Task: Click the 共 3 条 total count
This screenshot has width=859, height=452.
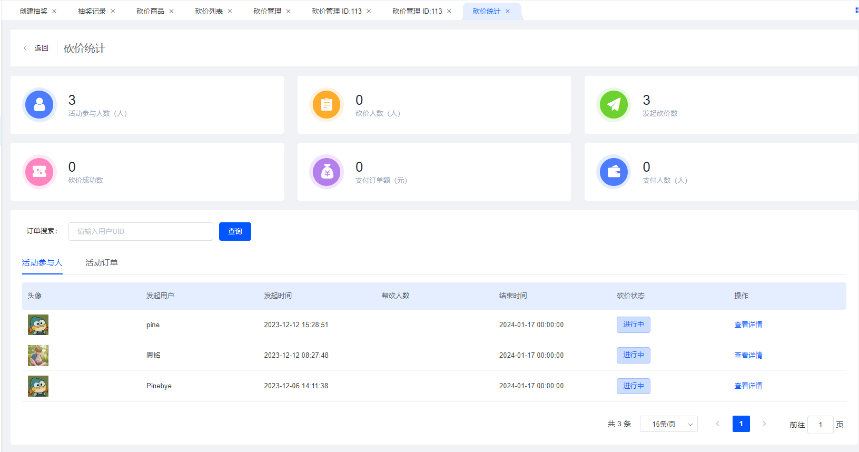Action: (x=619, y=424)
